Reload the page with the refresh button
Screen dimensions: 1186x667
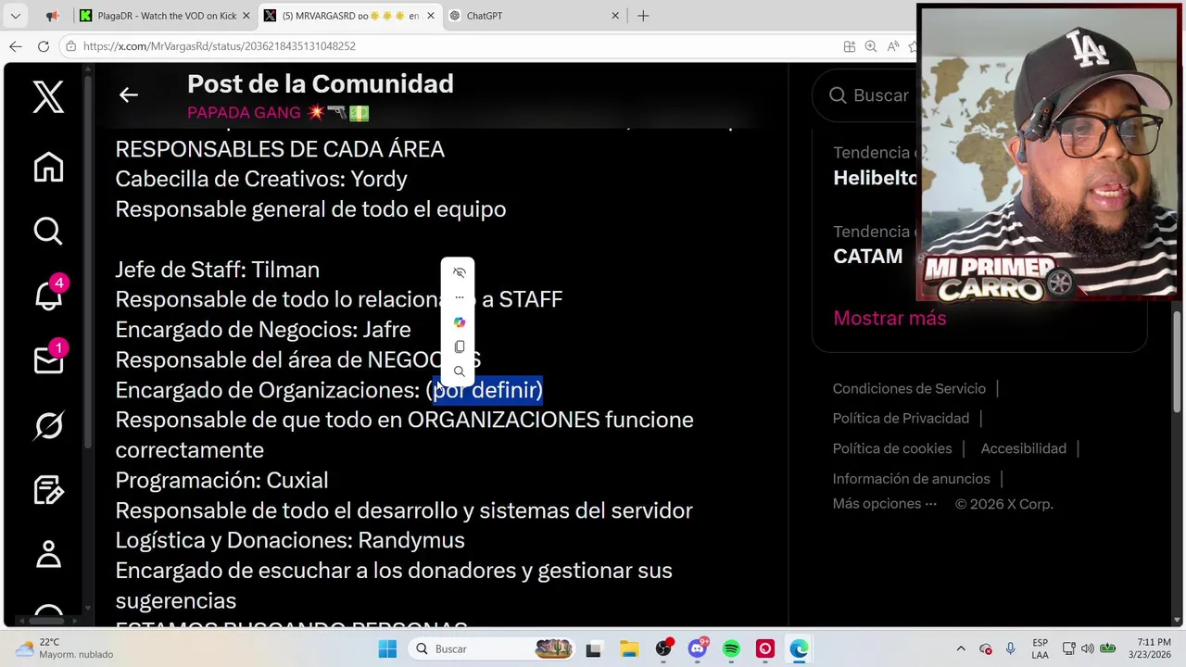pyautogui.click(x=44, y=46)
